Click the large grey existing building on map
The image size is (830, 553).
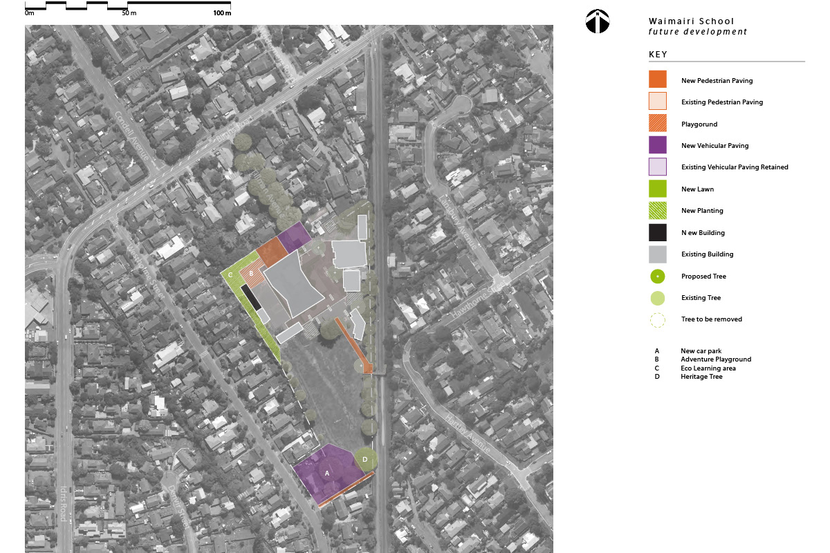pos(293,283)
